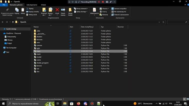Open Nowy element dropdown

coord(81,9)
